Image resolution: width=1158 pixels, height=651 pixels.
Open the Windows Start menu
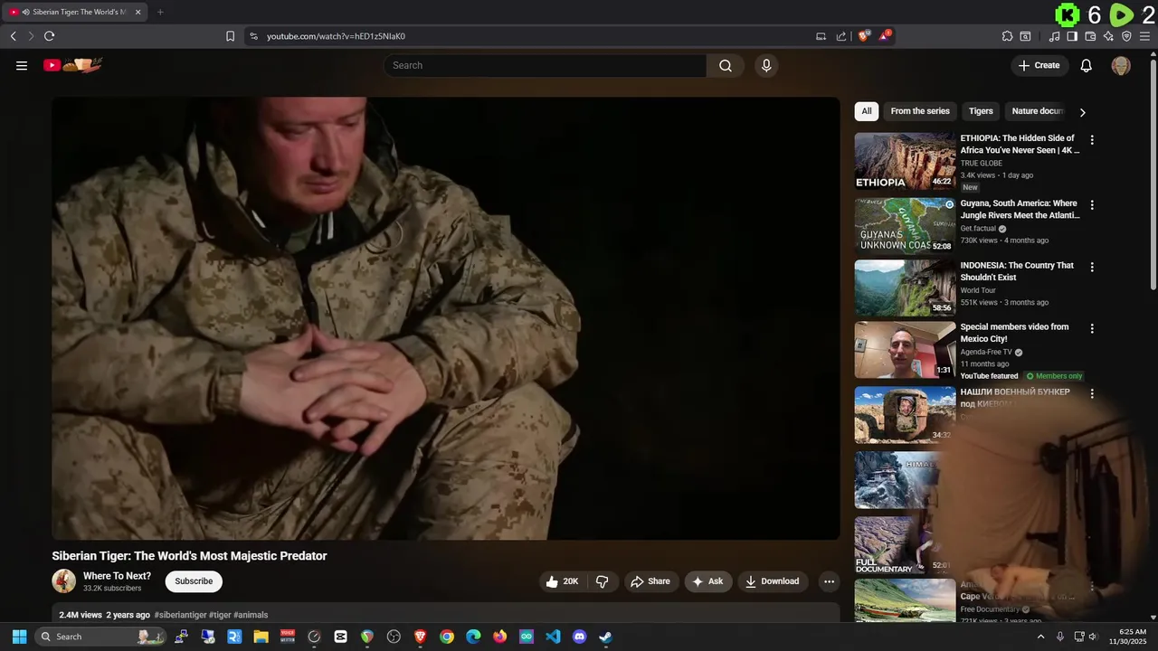pos(19,637)
